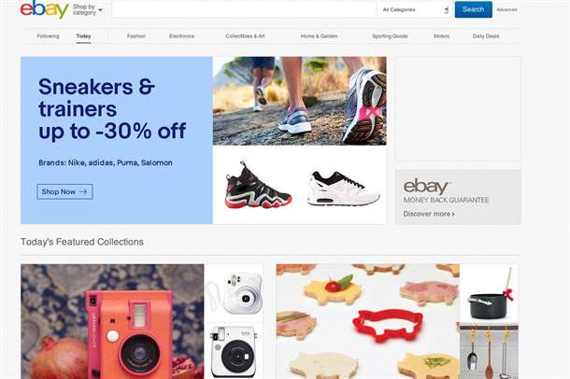Open the white Instax camera thumbnail
This screenshot has height=379, width=570.
tap(235, 293)
